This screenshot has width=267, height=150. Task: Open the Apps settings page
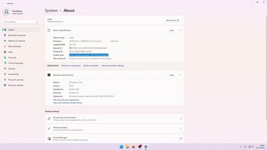(21, 52)
